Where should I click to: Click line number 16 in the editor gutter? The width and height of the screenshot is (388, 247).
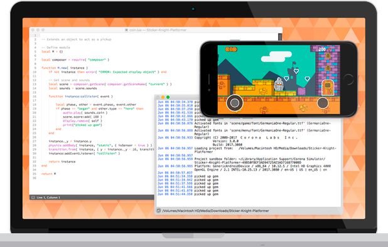(x=35, y=97)
